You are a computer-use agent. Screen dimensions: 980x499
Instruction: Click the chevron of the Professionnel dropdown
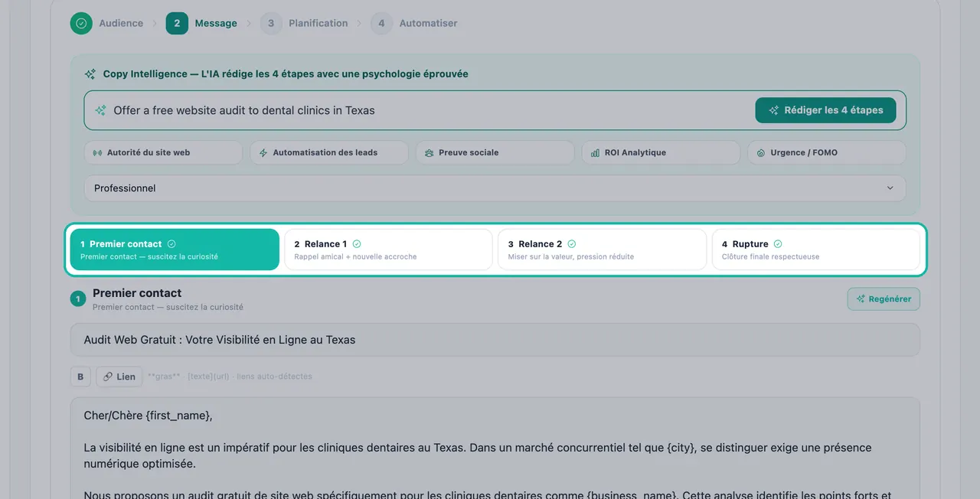pyautogui.click(x=890, y=188)
